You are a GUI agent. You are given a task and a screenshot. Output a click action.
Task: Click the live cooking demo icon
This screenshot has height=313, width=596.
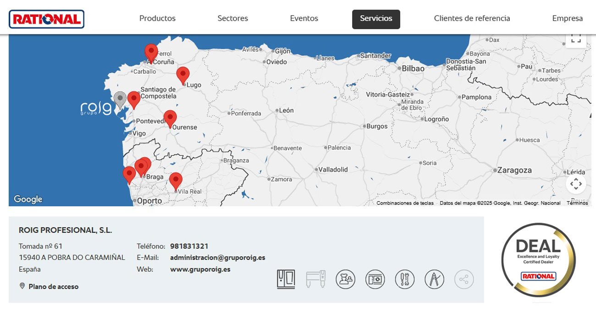375,279
